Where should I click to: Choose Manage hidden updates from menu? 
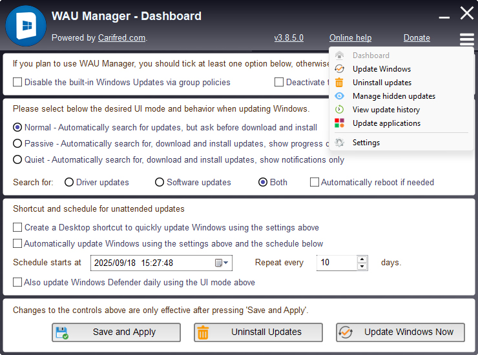[393, 96]
